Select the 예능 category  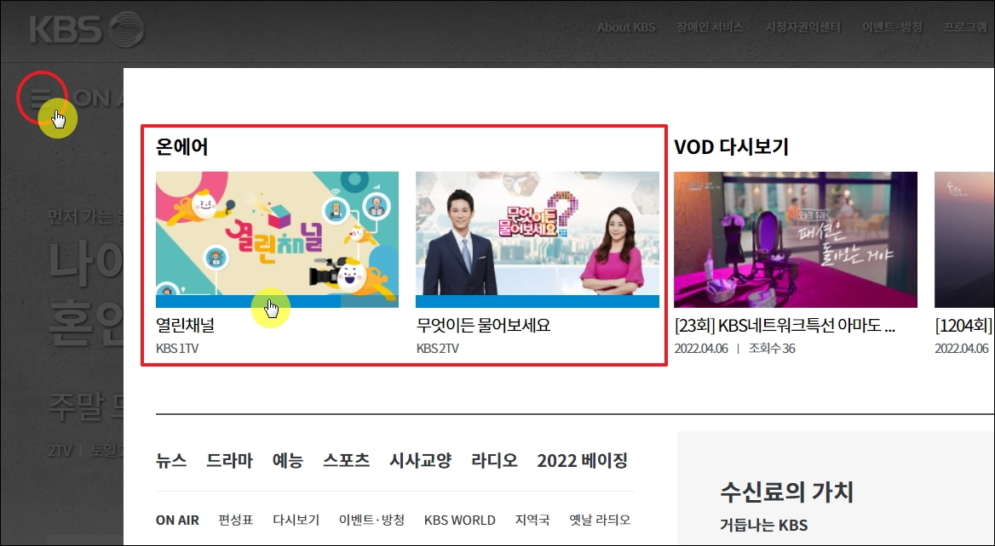(287, 460)
